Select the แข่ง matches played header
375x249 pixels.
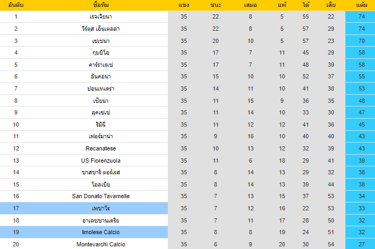tap(184, 5)
